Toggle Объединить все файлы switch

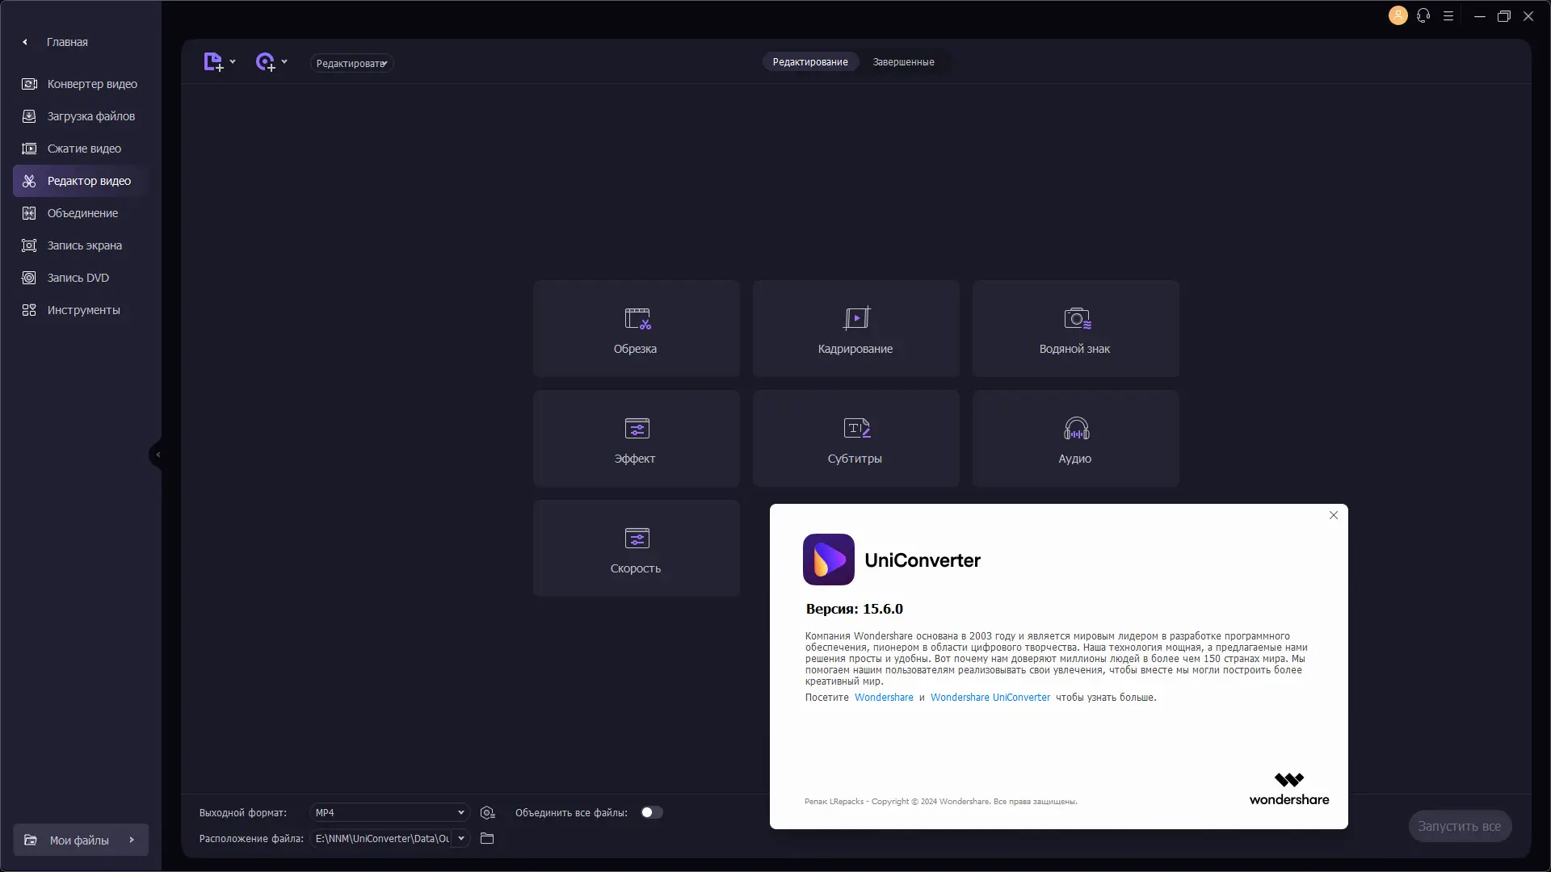(x=651, y=812)
